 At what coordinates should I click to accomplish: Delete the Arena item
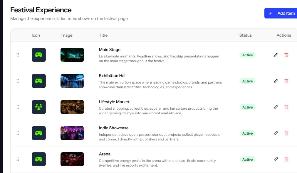click(x=286, y=159)
